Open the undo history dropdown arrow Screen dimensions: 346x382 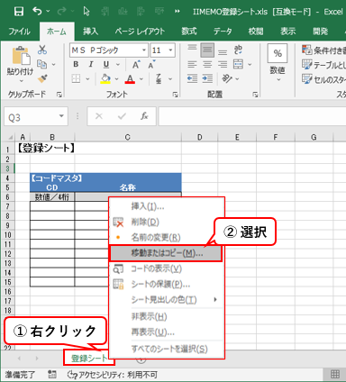point(48,12)
